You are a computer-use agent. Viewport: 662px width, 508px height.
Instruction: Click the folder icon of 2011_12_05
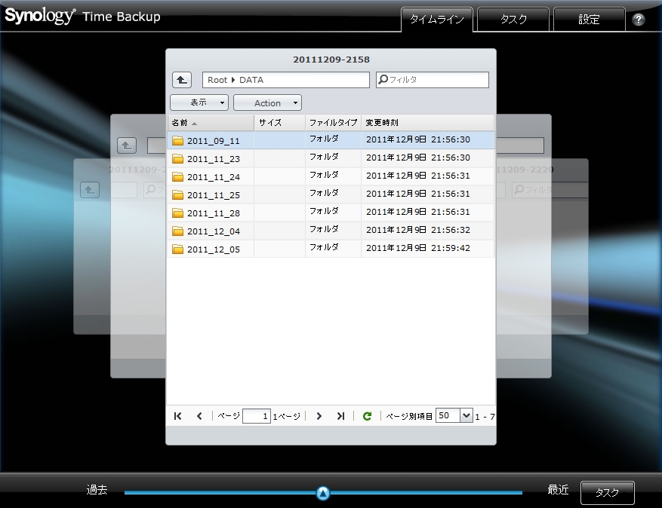[x=178, y=249]
